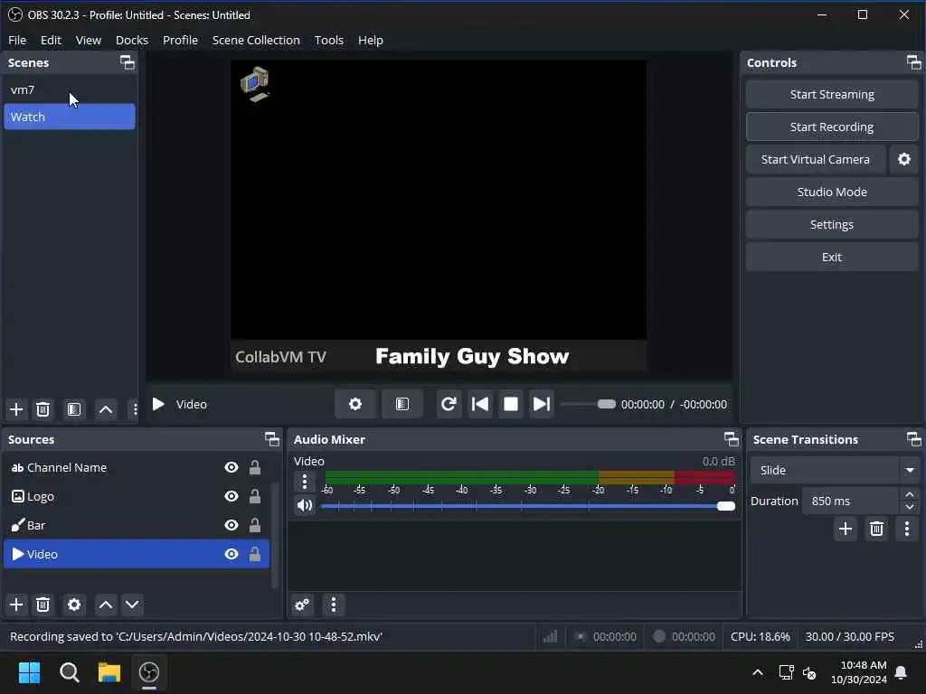Open Windows Start menu
Viewport: 926px width, 694px height.
(x=30, y=672)
